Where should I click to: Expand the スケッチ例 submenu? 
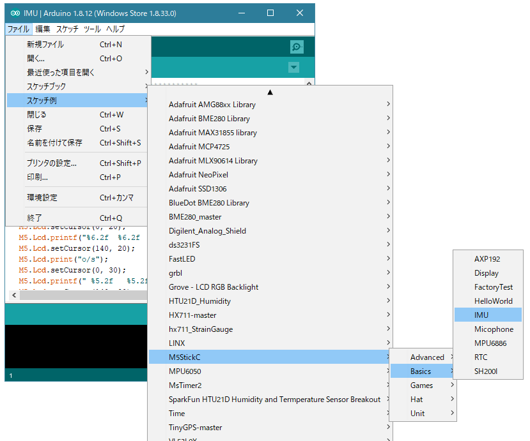click(x=77, y=100)
